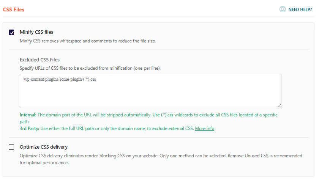Enable the Optimize CSS delivery checkbox
This screenshot has width=319, height=185.
pyautogui.click(x=11, y=147)
